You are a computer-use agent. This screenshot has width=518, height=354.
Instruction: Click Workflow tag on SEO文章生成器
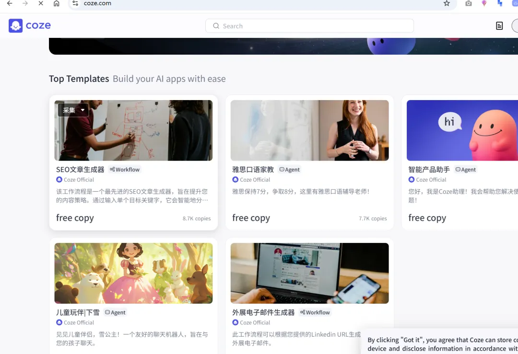125,170
